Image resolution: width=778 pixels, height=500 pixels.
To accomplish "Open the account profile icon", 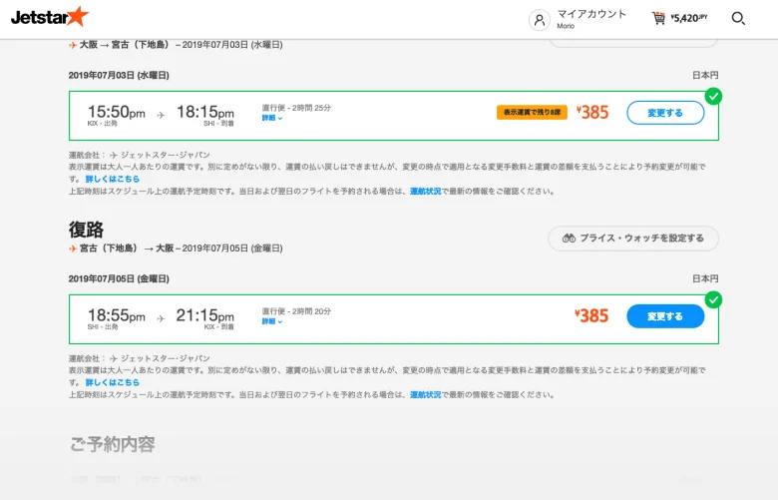I will pos(540,20).
